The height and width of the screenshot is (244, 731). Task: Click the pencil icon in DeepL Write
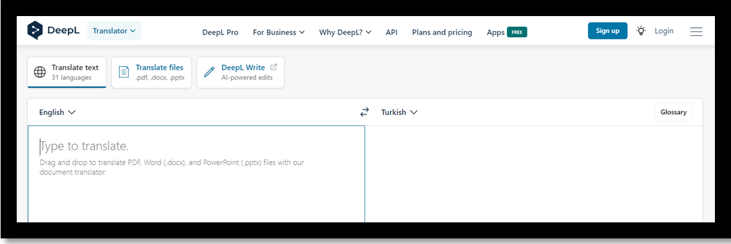point(209,72)
